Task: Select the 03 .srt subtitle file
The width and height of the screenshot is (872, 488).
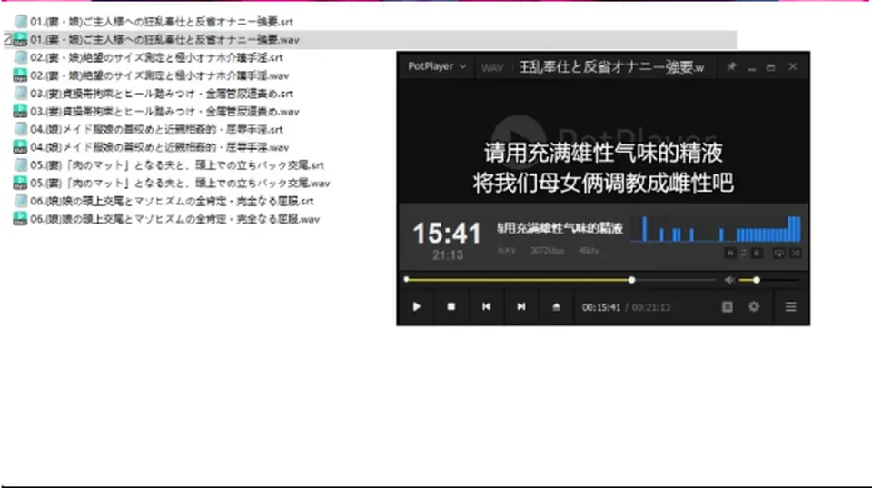Action: [x=162, y=94]
